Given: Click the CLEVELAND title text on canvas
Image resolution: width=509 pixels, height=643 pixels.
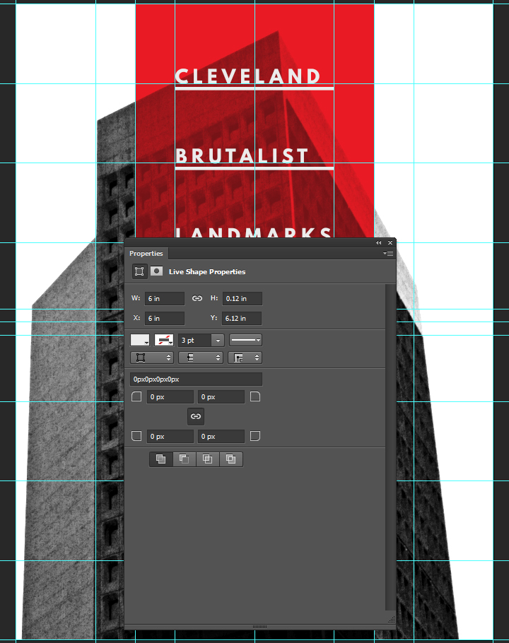Looking at the screenshot, I should tap(247, 76).
